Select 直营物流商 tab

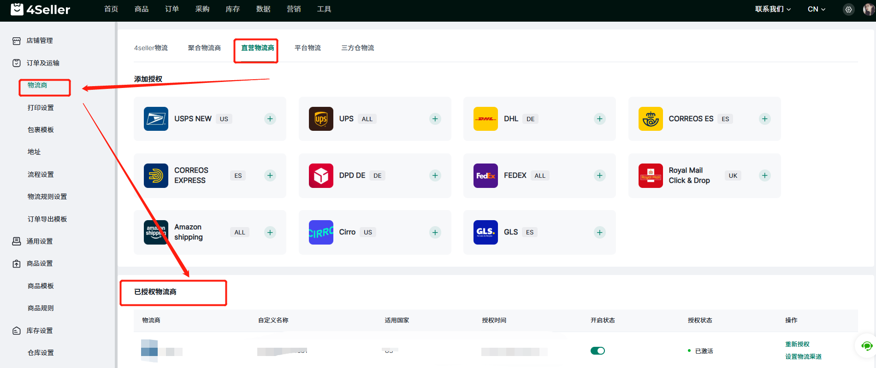click(x=258, y=48)
